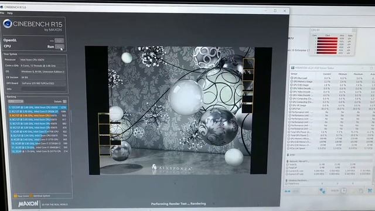Click the GPU VR Usage sensor icon
This screenshot has width=375, height=211.
(291, 105)
